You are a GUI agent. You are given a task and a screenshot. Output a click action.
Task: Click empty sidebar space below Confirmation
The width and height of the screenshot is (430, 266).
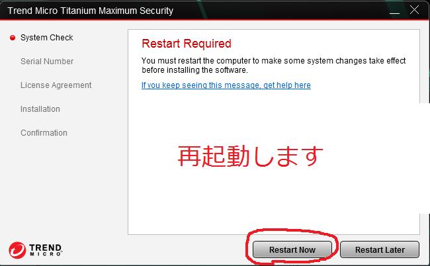point(63,187)
